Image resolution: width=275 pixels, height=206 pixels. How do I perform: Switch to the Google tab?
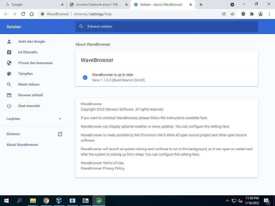33,5
